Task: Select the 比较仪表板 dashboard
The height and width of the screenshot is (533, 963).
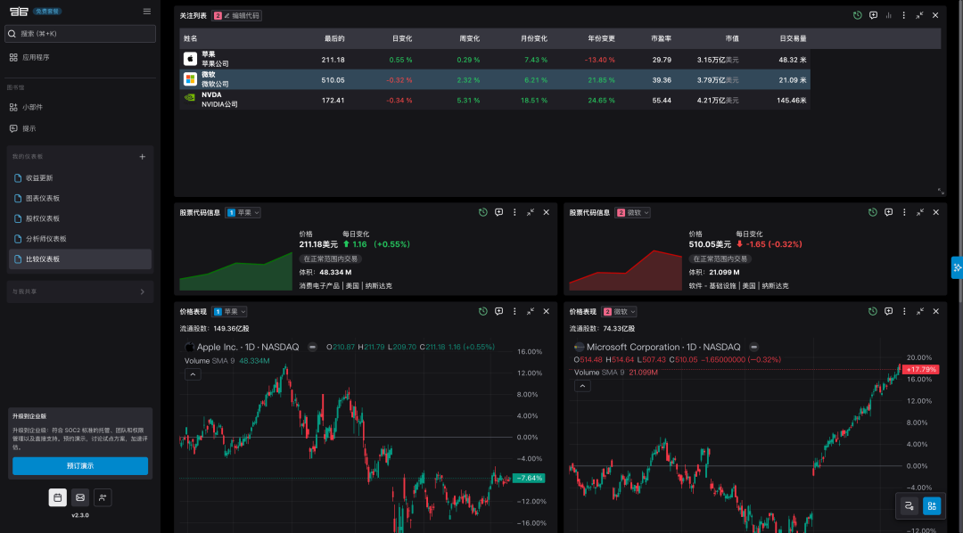Action: [80, 259]
